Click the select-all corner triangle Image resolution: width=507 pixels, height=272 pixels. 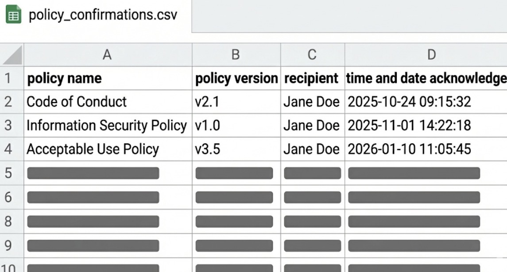tap(12, 55)
